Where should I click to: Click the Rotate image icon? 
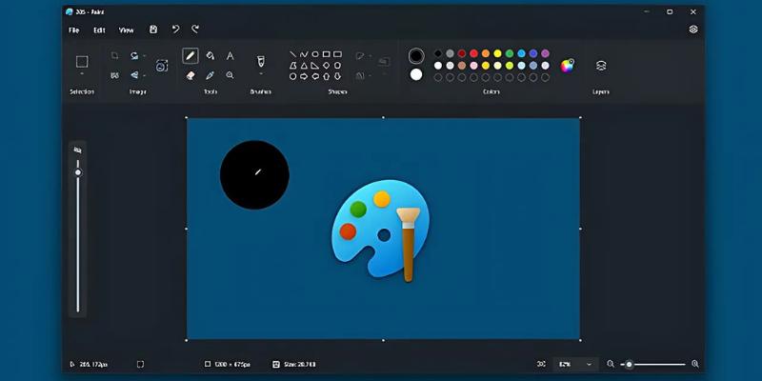coord(134,56)
